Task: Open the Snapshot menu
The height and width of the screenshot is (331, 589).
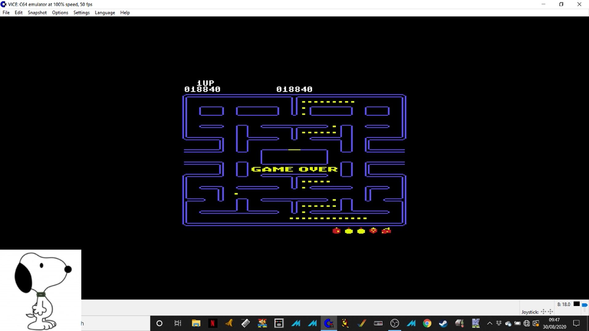Action: point(37,13)
